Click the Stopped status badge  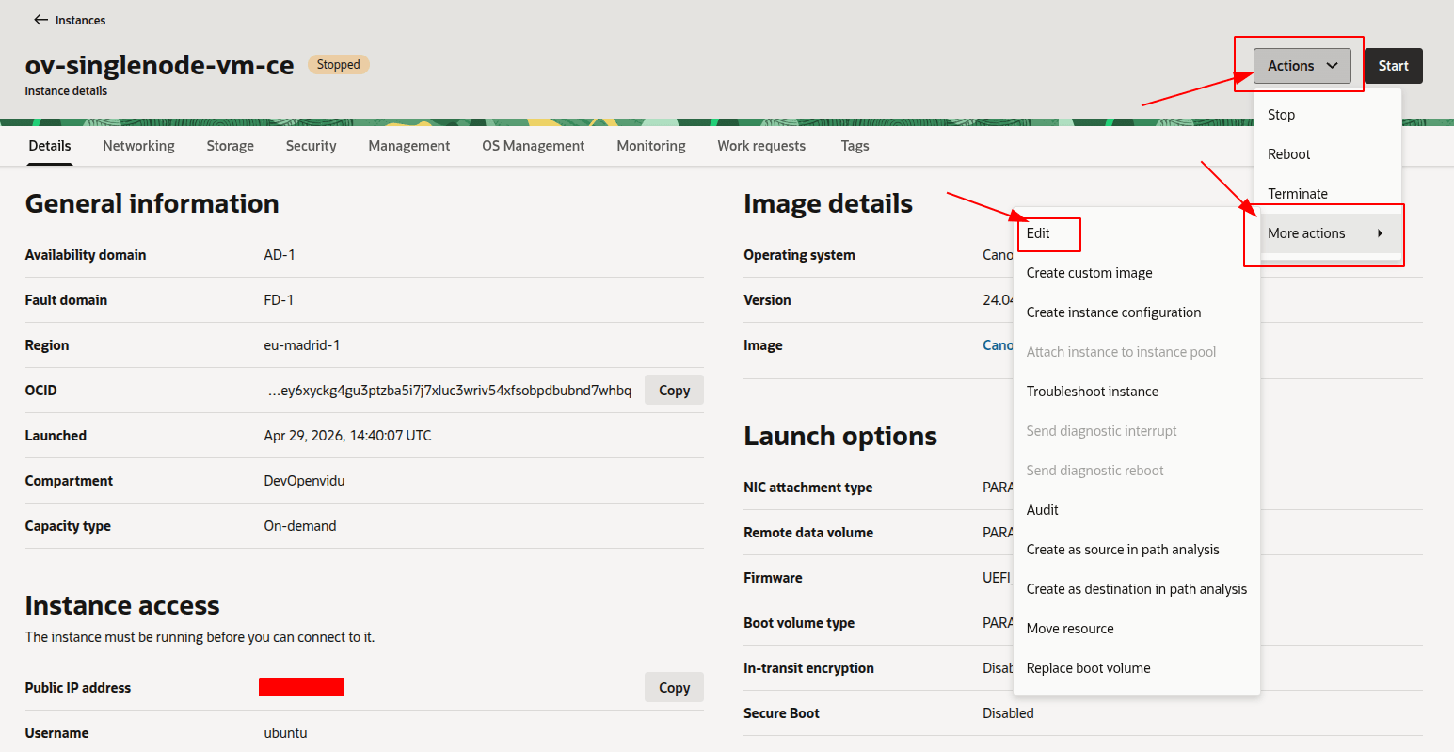click(x=339, y=64)
